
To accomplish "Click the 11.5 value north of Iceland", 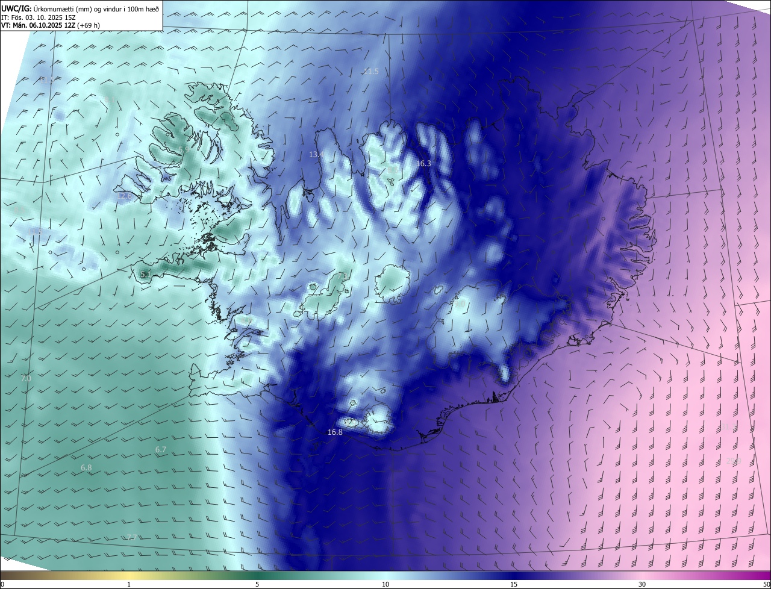I will (x=371, y=72).
